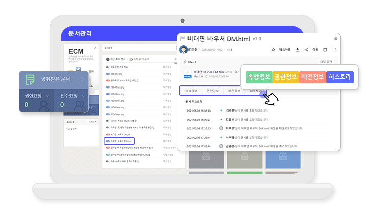Select 비대면 바우처 DM.html in document list

tap(119, 141)
